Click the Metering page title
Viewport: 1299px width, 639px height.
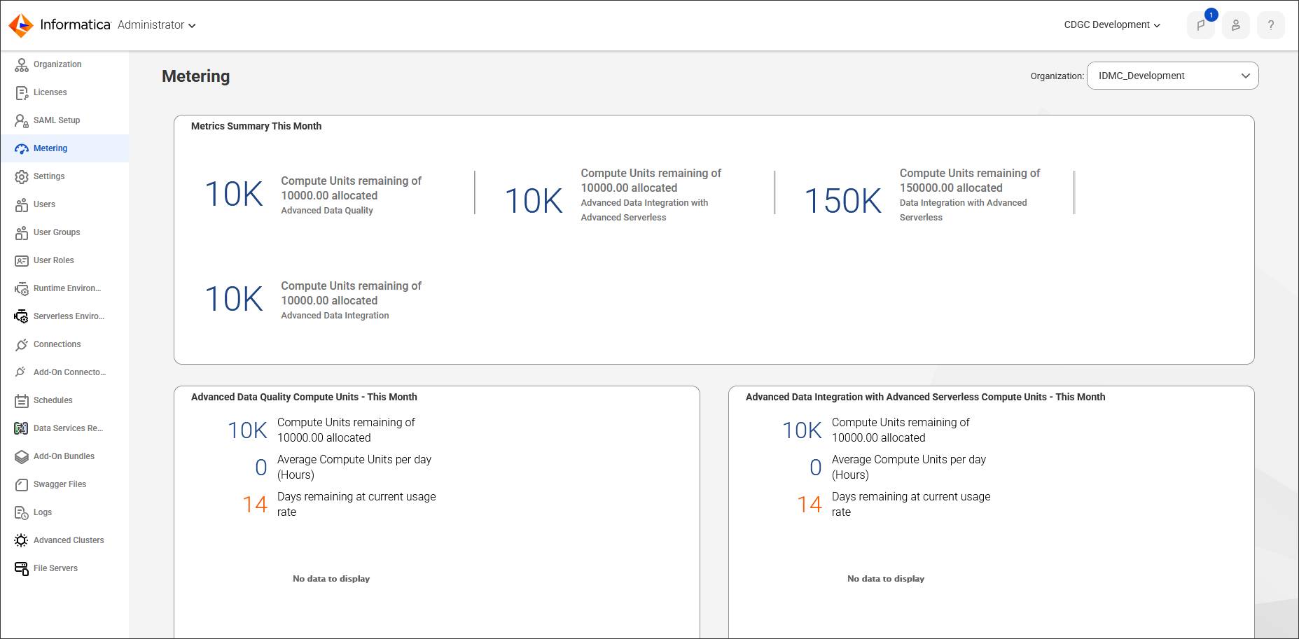pos(195,76)
